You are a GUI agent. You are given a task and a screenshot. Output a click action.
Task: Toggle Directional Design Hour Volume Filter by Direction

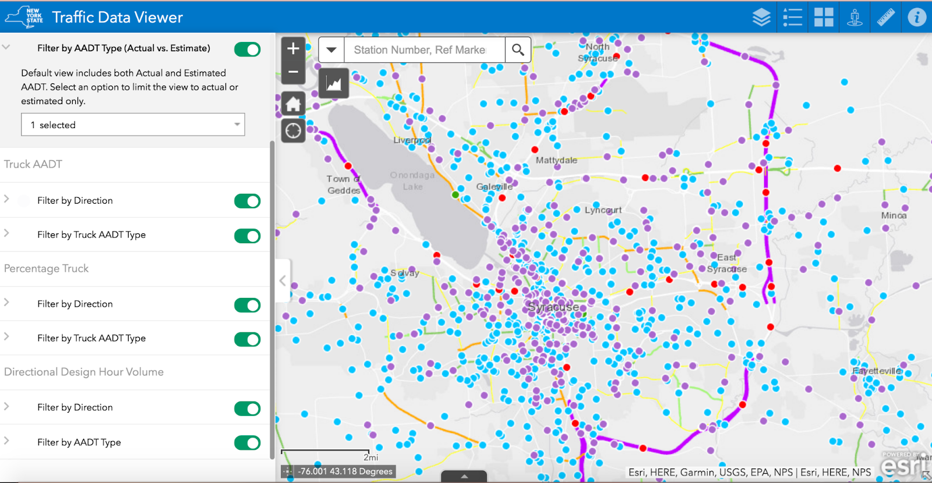pos(248,409)
